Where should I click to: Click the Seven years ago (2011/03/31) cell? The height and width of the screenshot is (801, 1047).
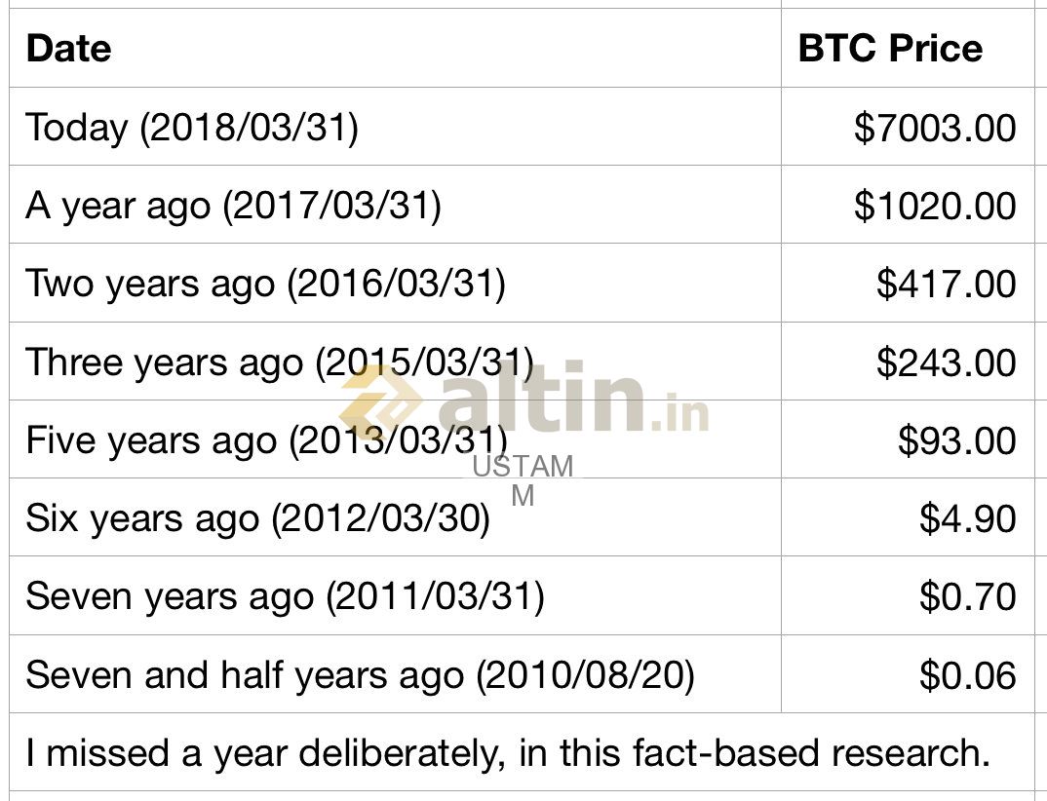[395, 596]
